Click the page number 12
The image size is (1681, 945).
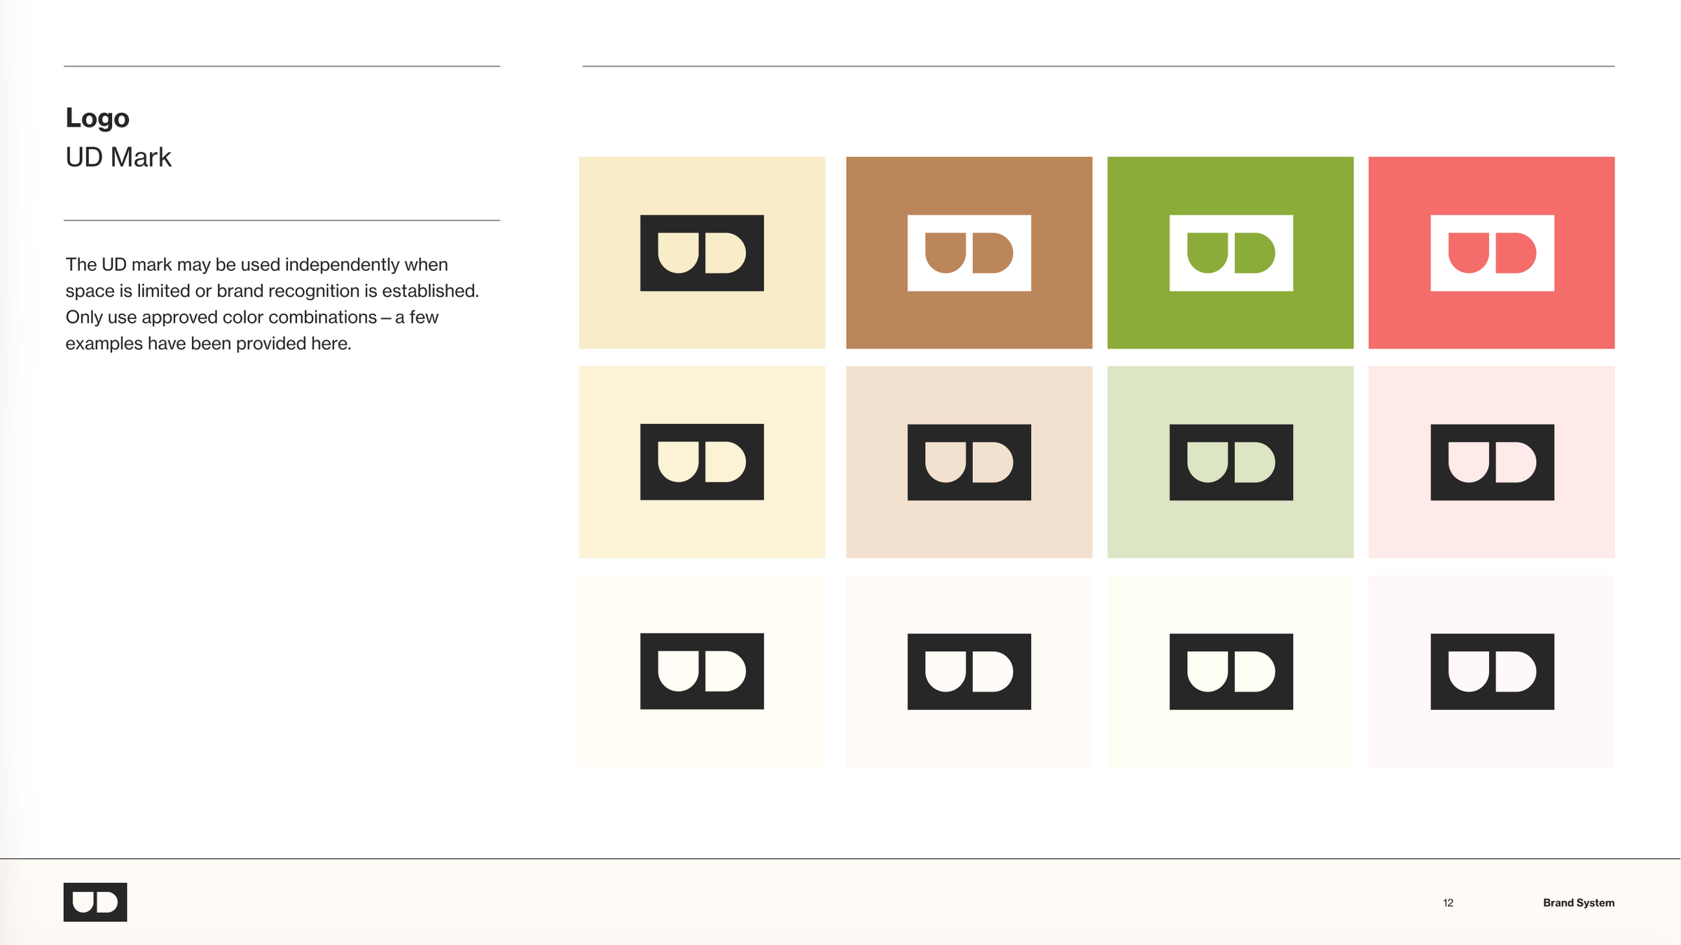(1448, 903)
